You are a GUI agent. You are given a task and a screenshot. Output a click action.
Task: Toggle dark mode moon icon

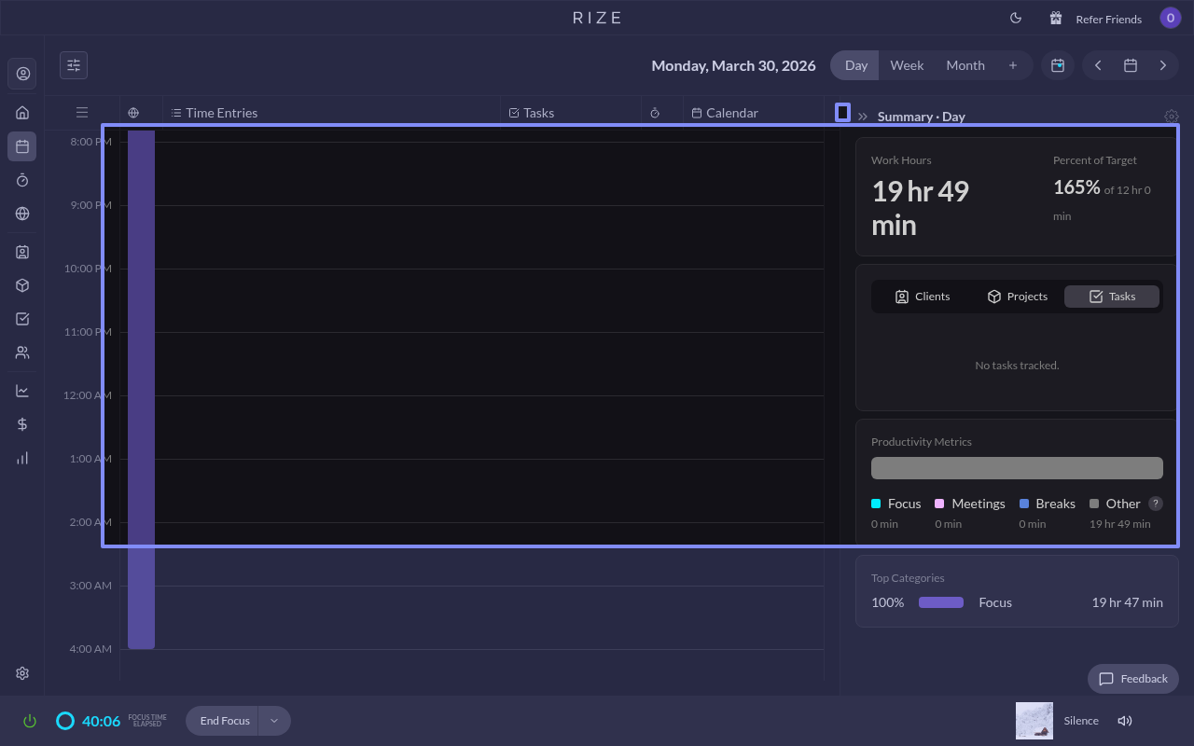coord(1016,19)
